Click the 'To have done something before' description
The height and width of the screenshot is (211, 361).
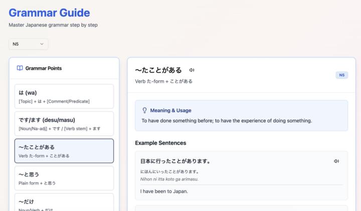click(227, 121)
